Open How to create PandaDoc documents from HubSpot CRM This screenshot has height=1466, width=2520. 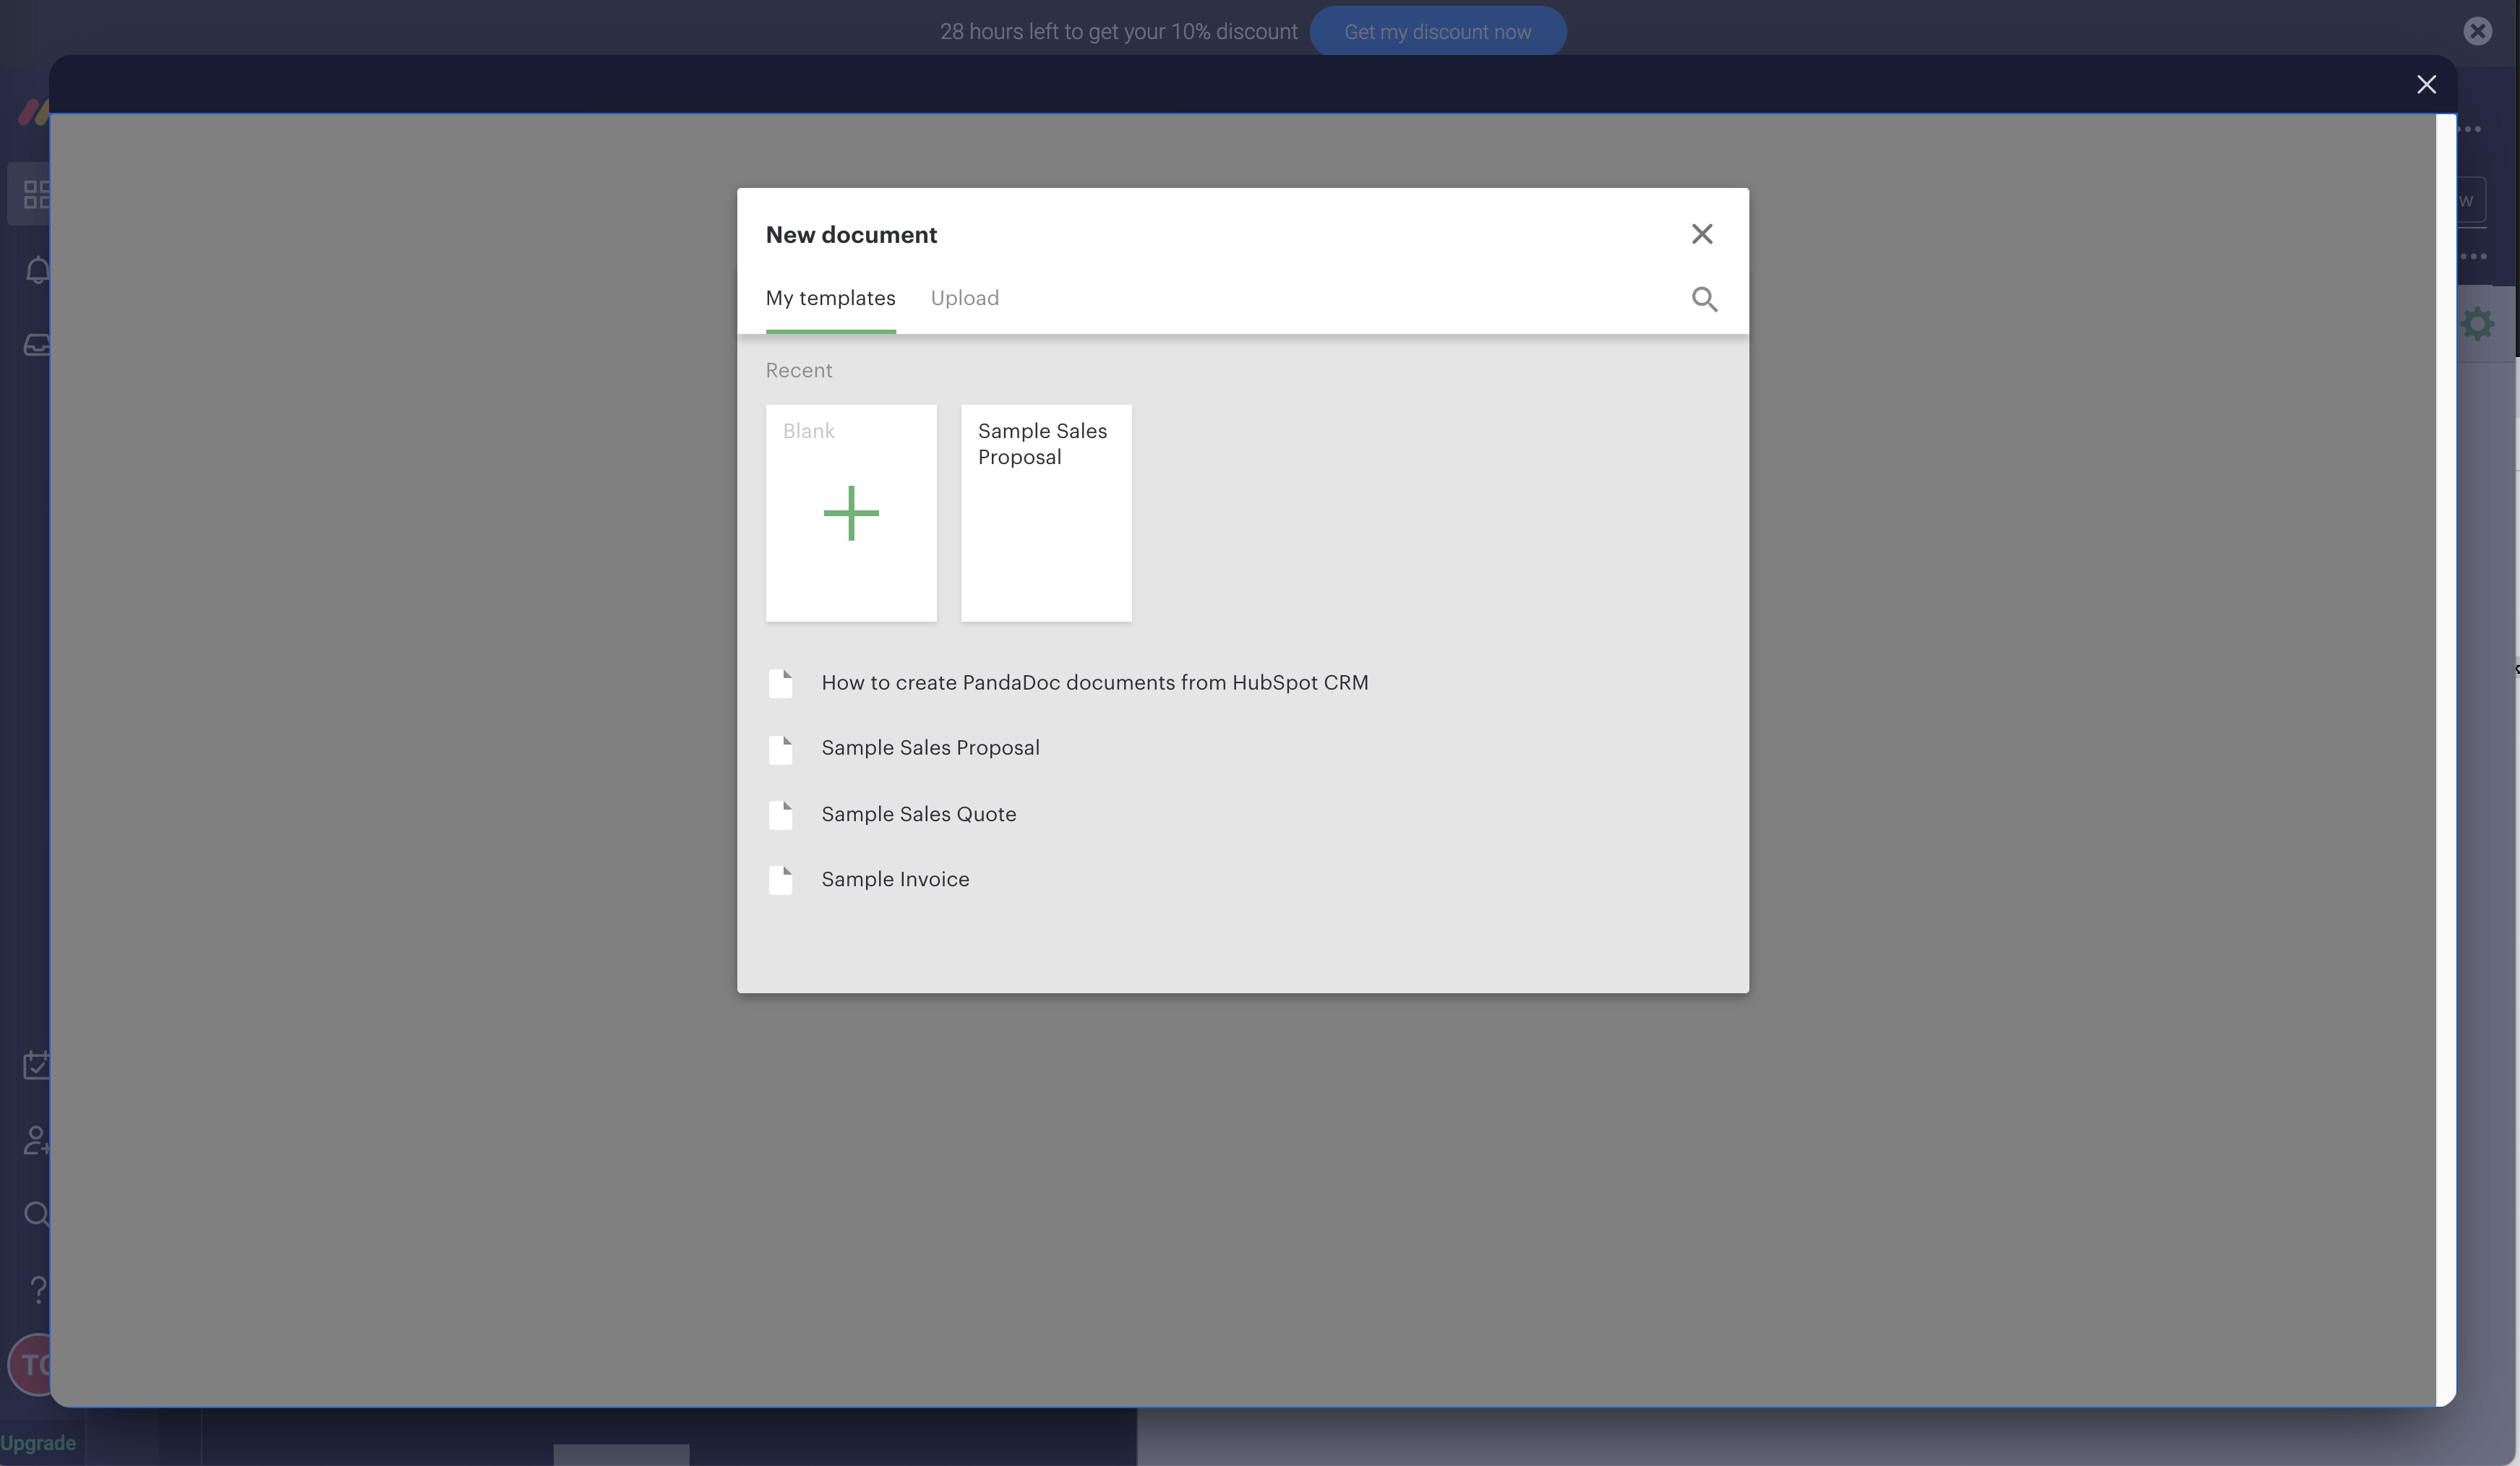tap(1095, 683)
